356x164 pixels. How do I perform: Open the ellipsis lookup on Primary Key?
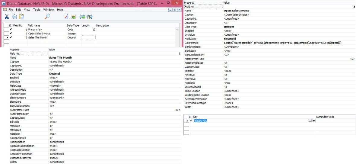click(310, 121)
